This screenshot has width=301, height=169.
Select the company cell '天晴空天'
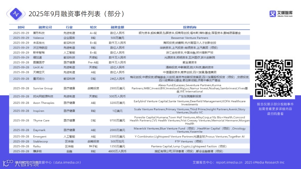39,72
